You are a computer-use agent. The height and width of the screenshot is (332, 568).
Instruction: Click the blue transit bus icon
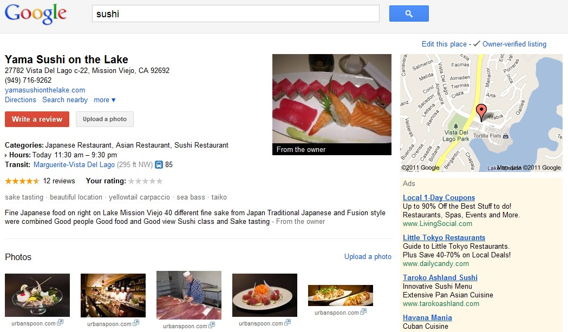(x=159, y=164)
